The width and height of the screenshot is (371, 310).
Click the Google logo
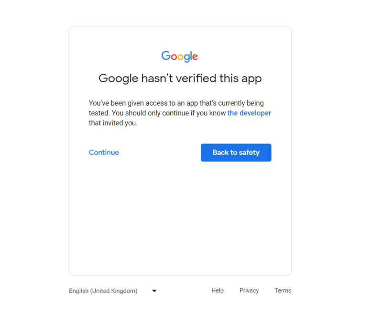coord(180,56)
